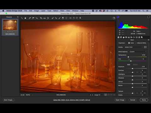Open White Balance dropdown set to Custom
Screen dimensions: 151x113
click(x=138, y=52)
